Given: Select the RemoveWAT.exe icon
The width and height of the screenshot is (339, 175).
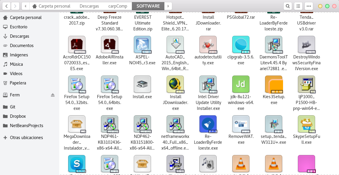Looking at the screenshot, I should point(241,124).
